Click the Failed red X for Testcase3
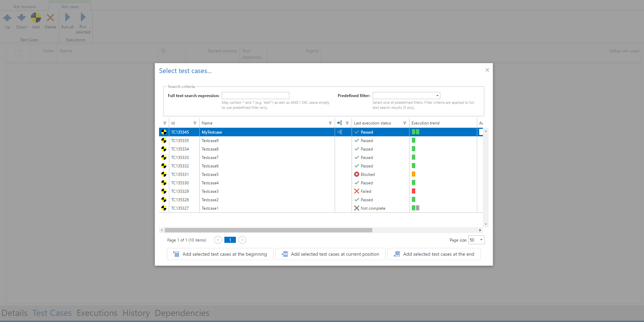This screenshot has width=644, height=322. coord(357,191)
